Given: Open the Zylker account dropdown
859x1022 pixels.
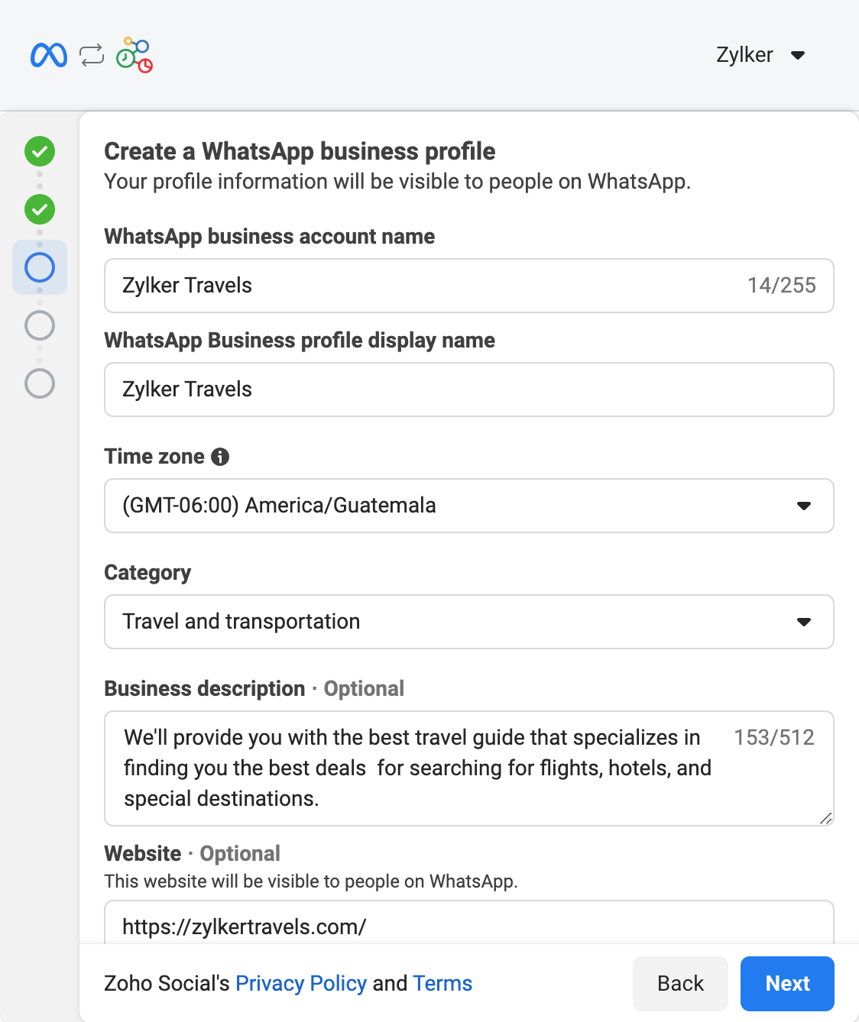Looking at the screenshot, I should tap(760, 55).
